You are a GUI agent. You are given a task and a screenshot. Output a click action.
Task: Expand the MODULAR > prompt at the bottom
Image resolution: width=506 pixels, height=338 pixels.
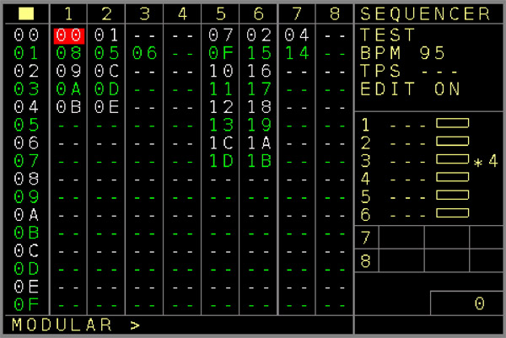(x=76, y=325)
